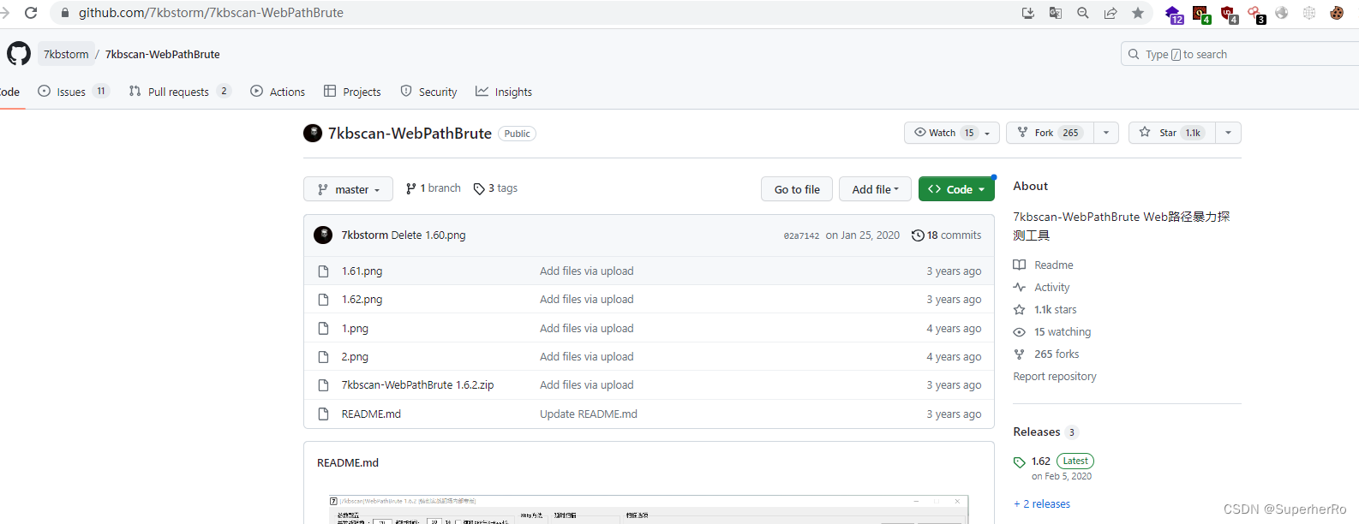The width and height of the screenshot is (1359, 524).
Task: Click the Report repository link
Action: (1055, 377)
